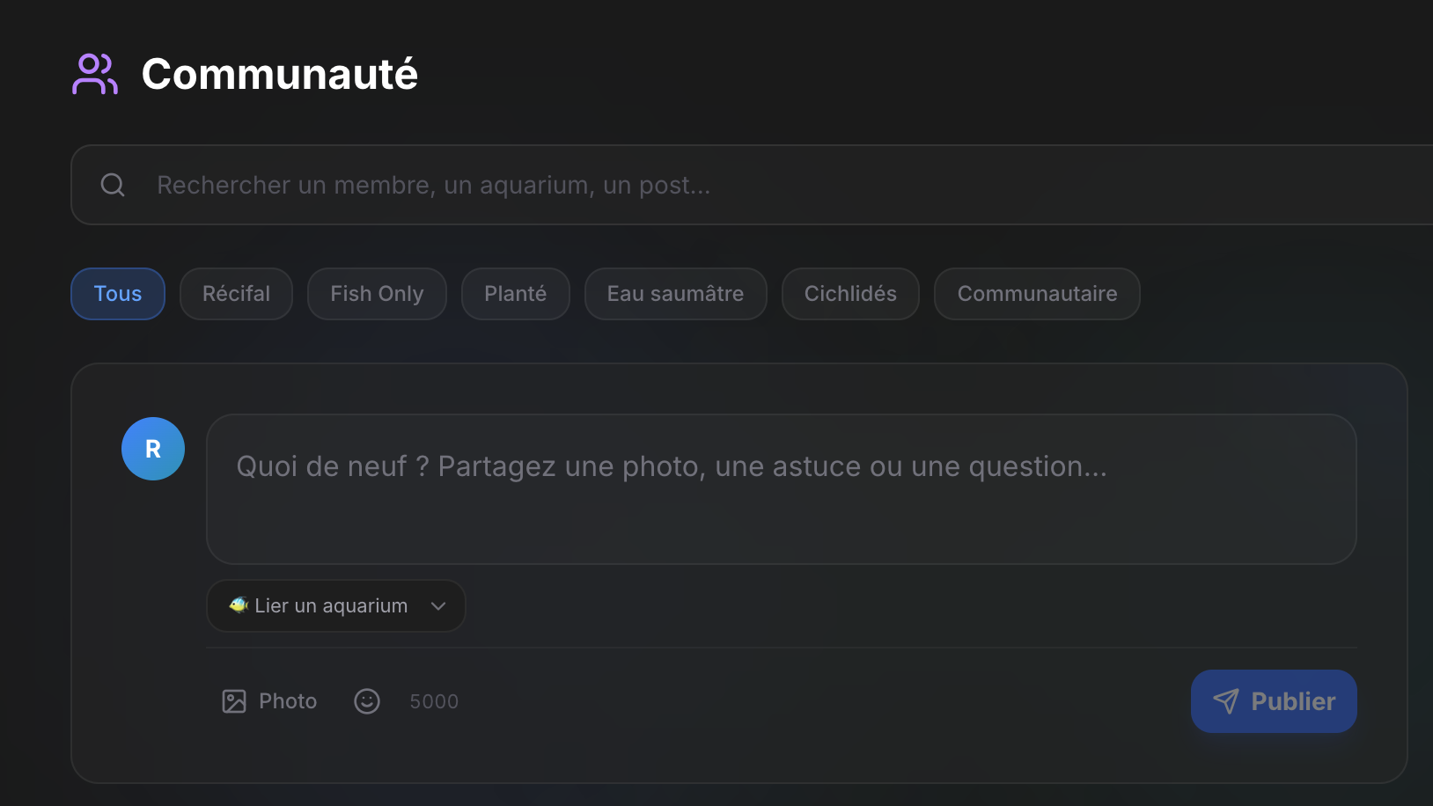Focus the Rechercher un membre search field
The width and height of the screenshot is (1433, 806).
click(x=704, y=185)
